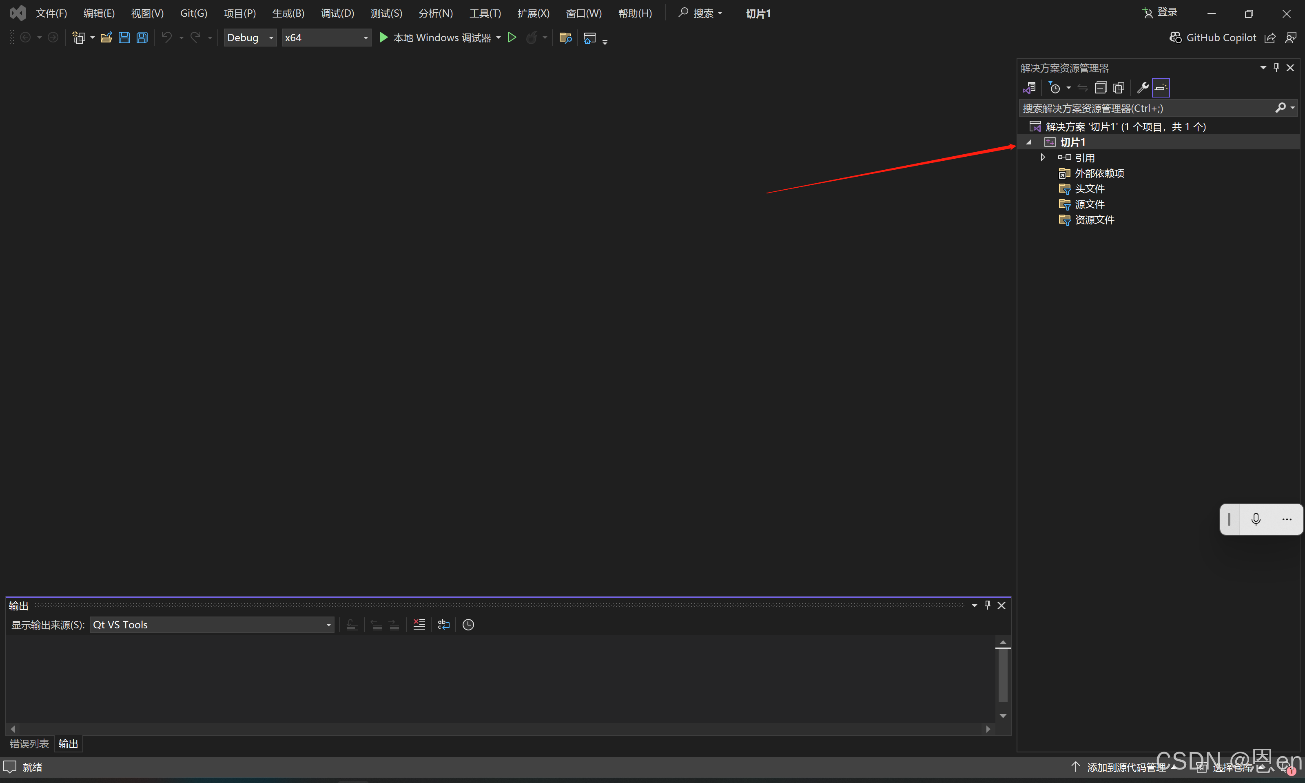Collapse the 切片1 project node

click(1028, 142)
